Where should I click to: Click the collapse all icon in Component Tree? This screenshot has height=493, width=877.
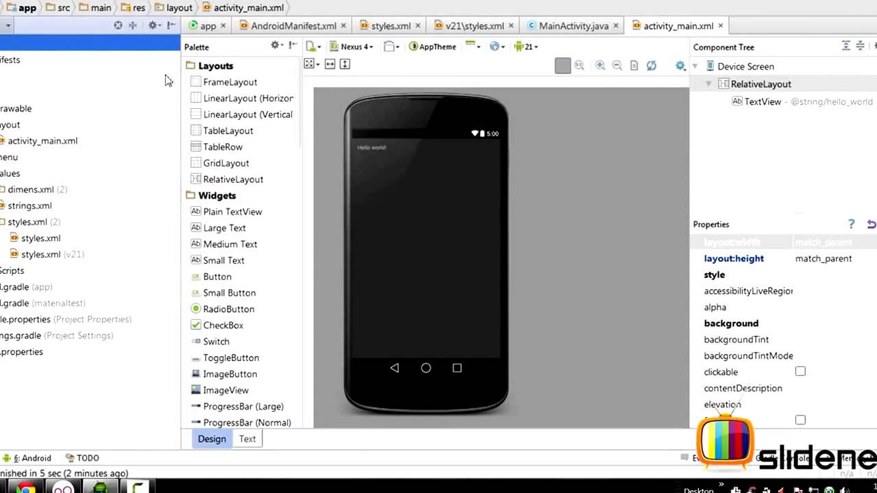(860, 46)
